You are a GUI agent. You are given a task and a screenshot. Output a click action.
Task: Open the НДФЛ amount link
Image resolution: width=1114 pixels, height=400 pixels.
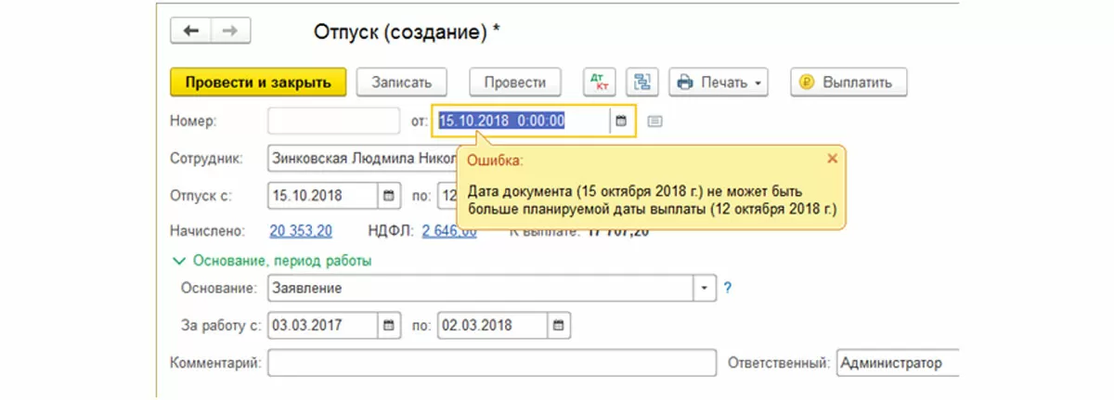click(x=448, y=231)
